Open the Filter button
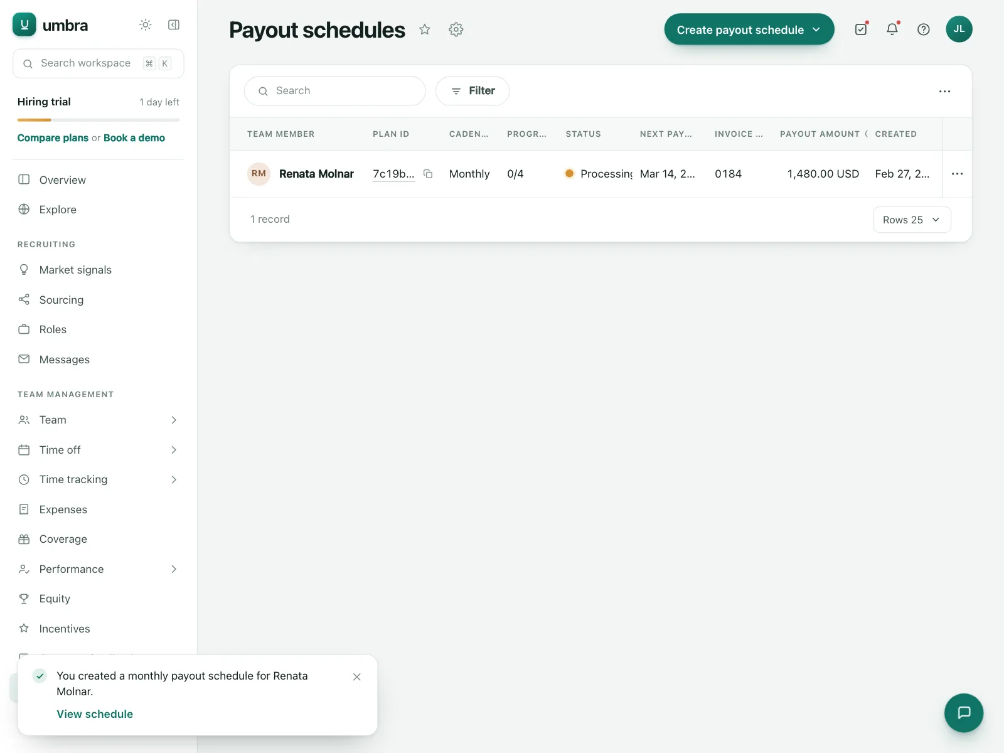Viewport: 1004px width, 753px height. tap(473, 91)
